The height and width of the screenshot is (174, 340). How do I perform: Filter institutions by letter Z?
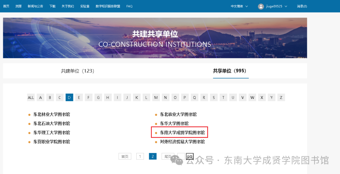tap(281, 97)
